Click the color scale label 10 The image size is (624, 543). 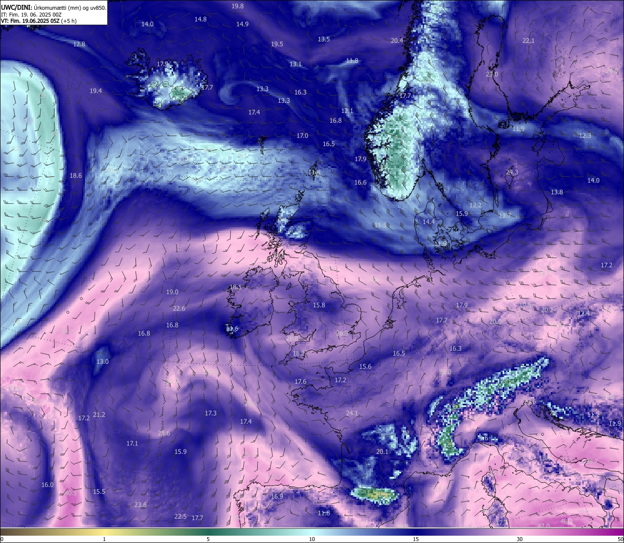click(312, 539)
